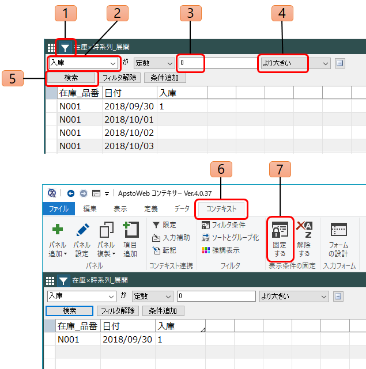Click 条件追加 button in lower panel

click(x=163, y=311)
